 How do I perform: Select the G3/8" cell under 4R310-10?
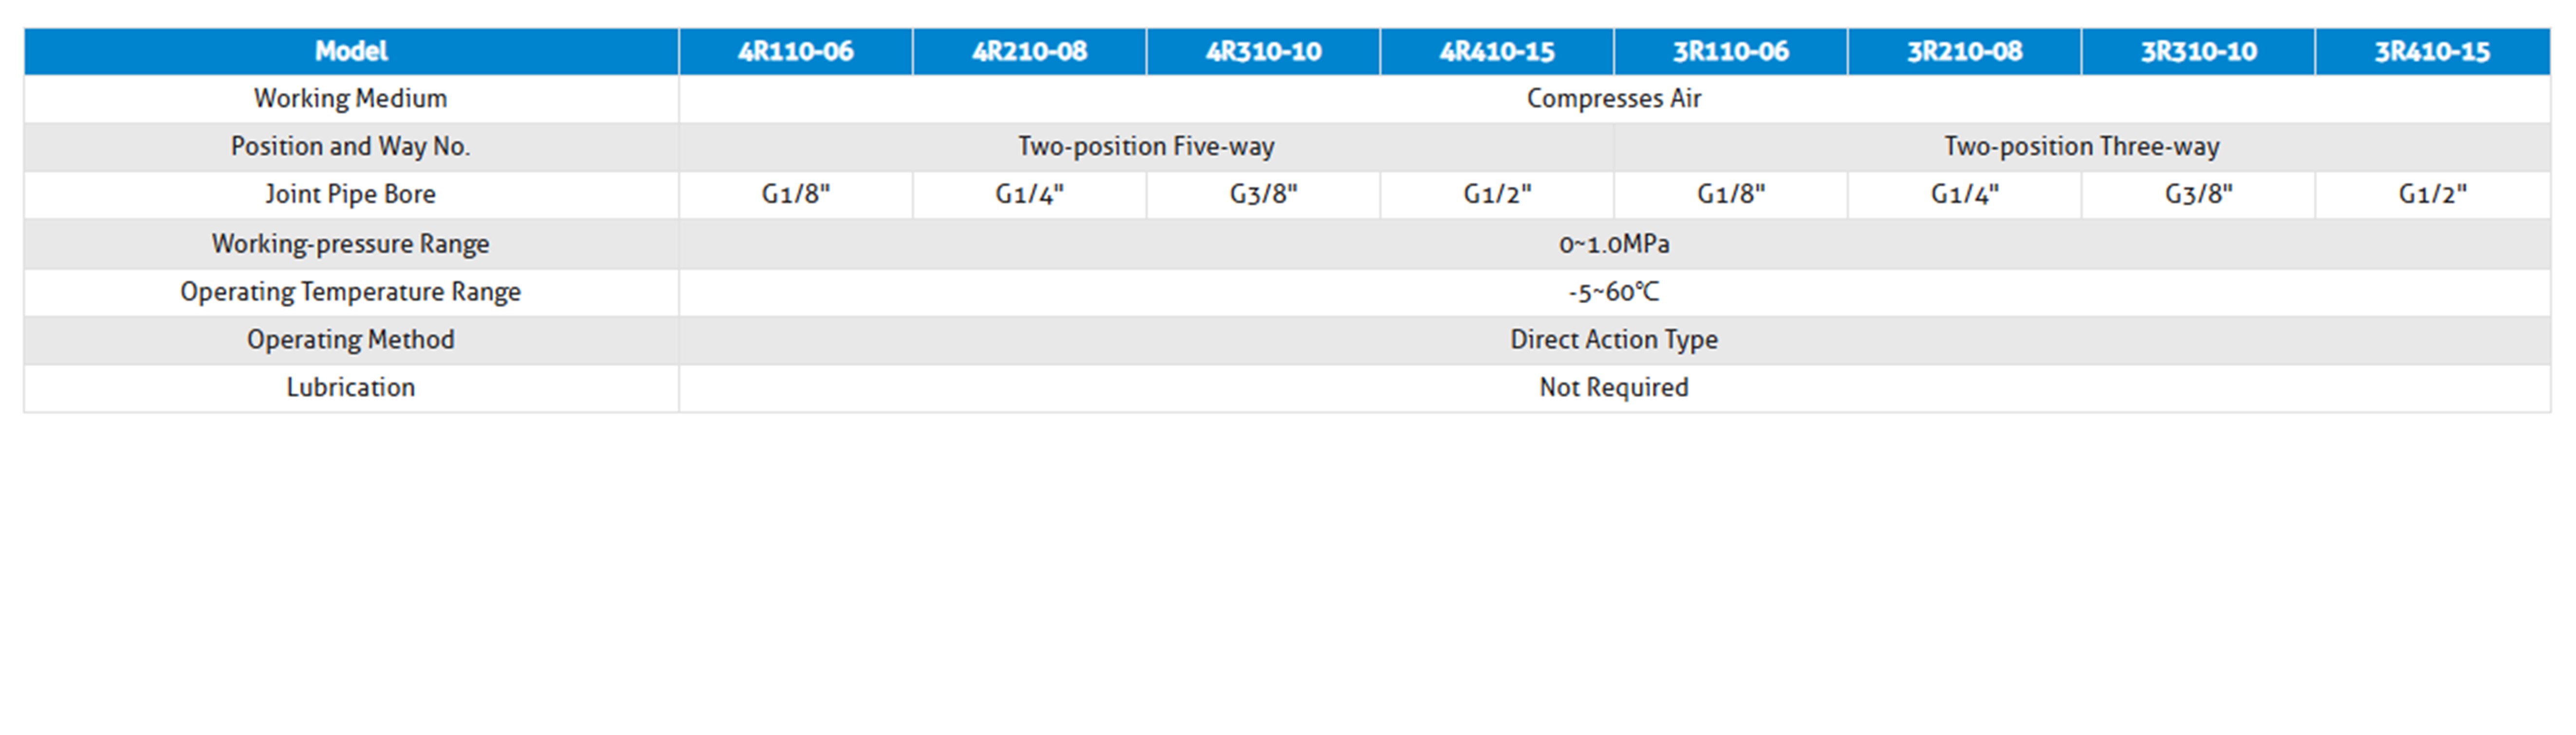pos(1264,195)
